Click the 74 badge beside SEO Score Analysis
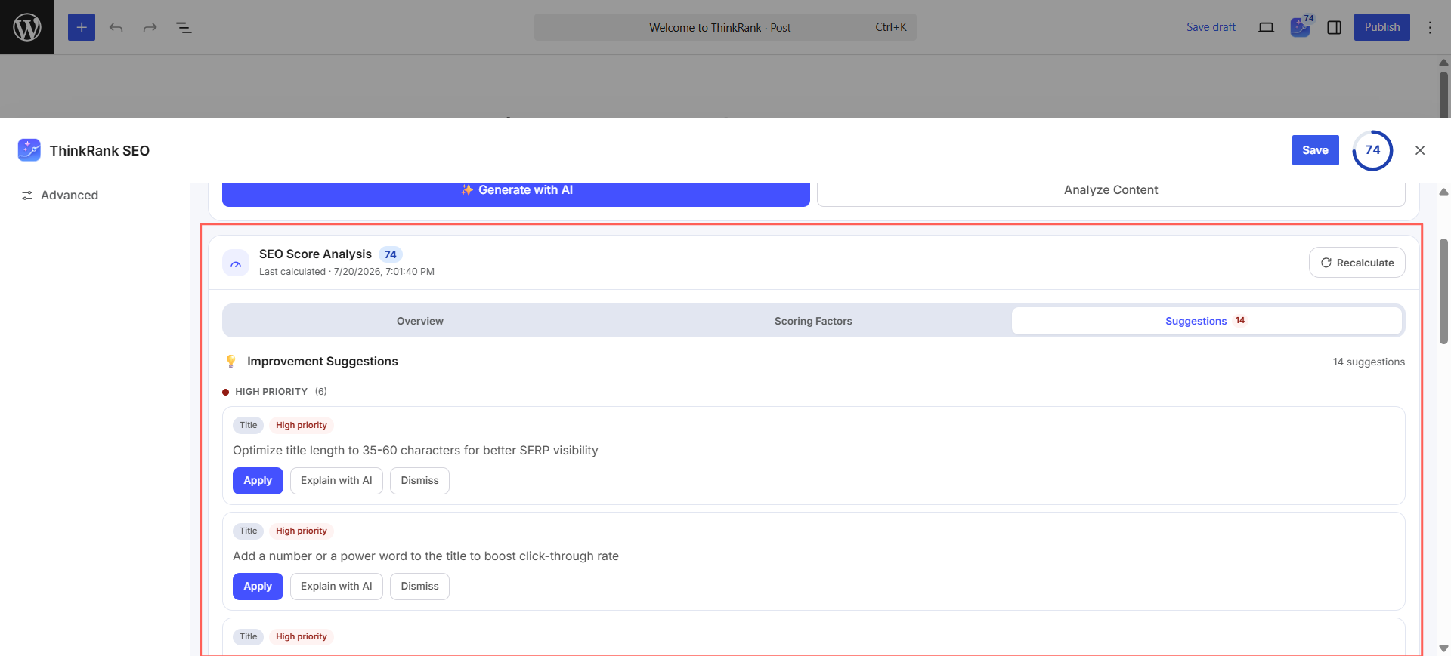Viewport: 1451px width, 656px height. (x=390, y=254)
